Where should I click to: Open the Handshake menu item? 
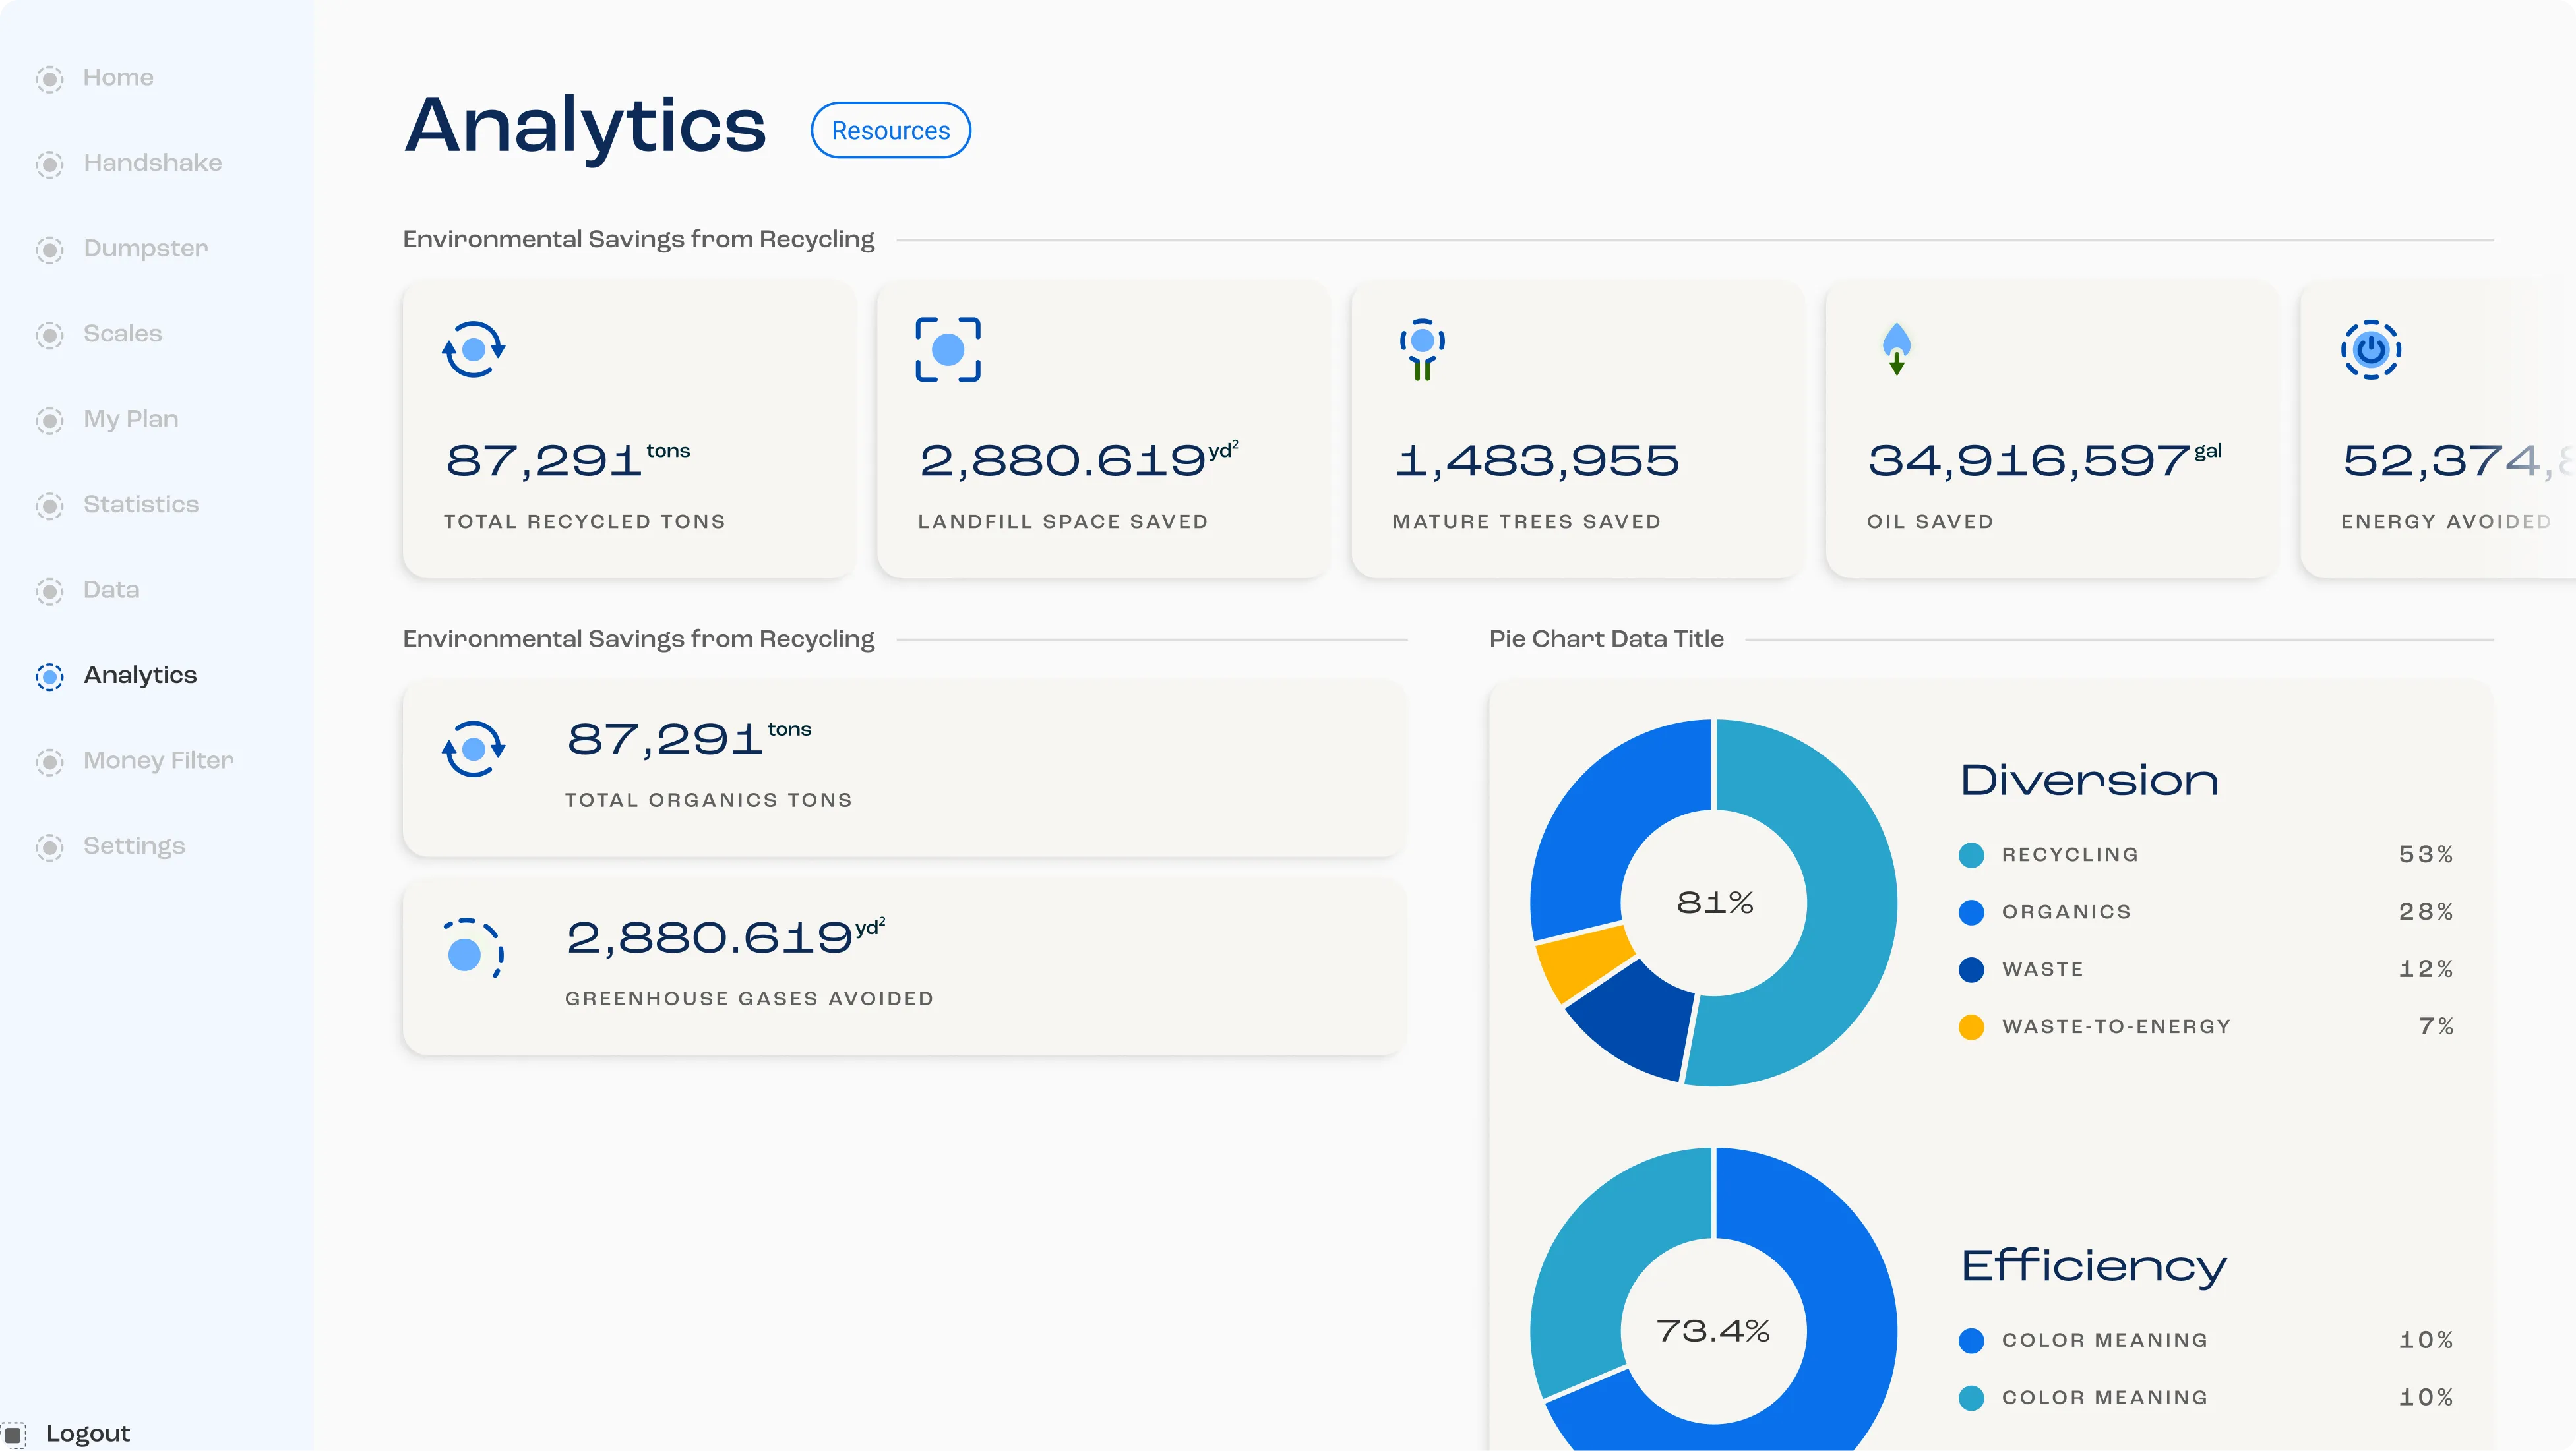pyautogui.click(x=153, y=163)
